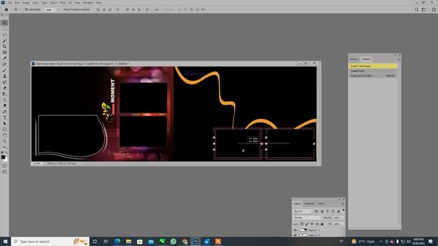Select the Create Frame action
The image size is (438, 246).
pos(373,71)
